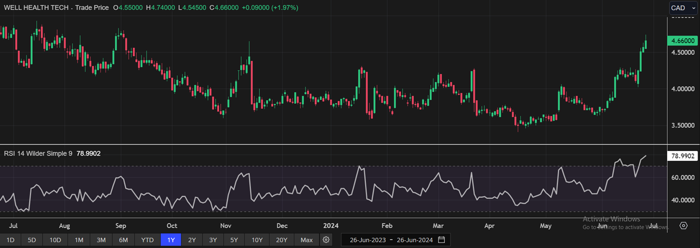
Task: Select the 6M time range
Action: [123, 240]
